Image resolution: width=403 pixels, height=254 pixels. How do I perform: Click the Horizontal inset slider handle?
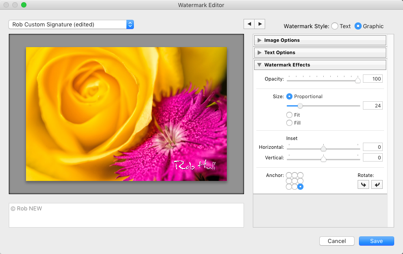pyautogui.click(x=323, y=148)
